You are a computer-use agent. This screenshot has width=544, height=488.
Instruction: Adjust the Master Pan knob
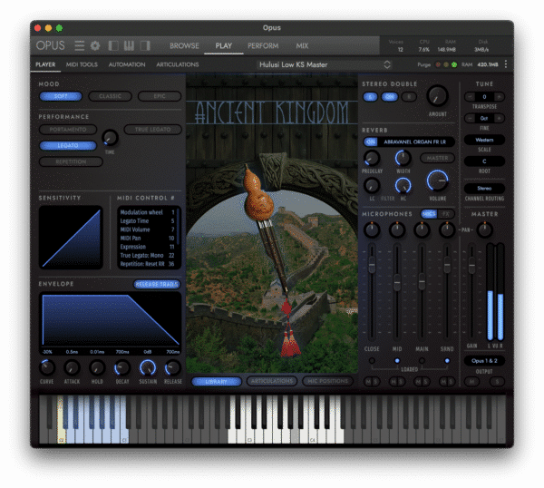(x=485, y=229)
